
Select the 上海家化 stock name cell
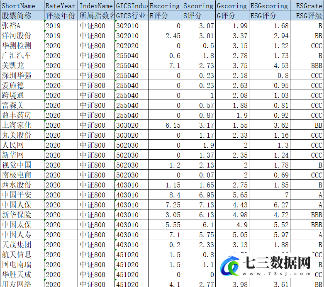[x=22, y=125]
